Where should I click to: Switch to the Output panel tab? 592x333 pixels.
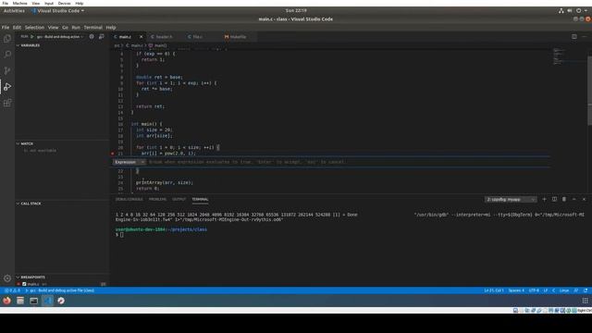point(179,199)
